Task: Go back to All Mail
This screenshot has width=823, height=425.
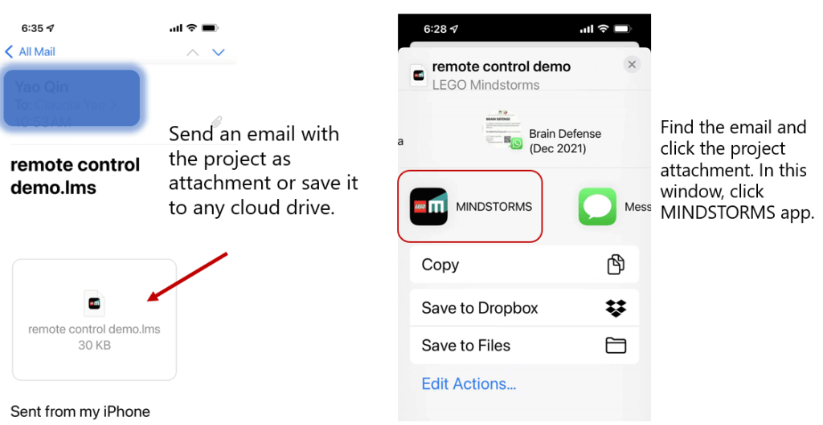Action: (30, 51)
